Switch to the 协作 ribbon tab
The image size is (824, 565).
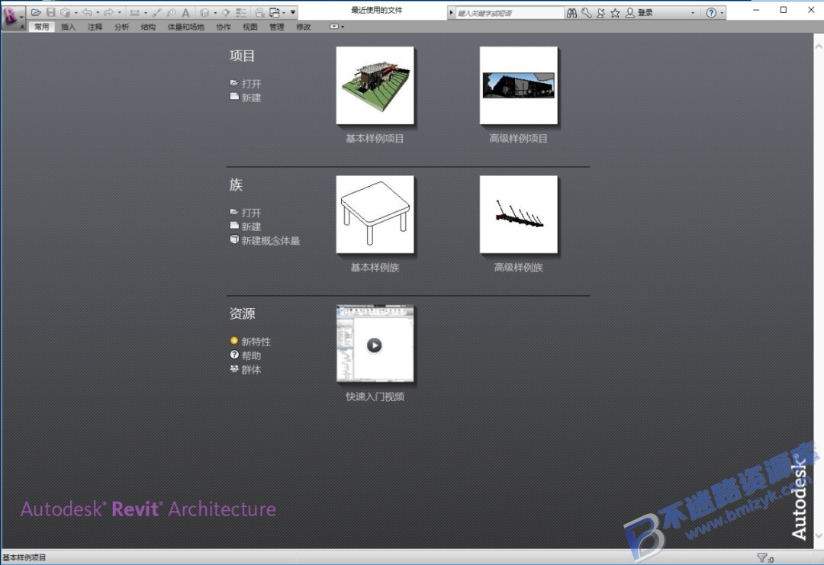[224, 27]
